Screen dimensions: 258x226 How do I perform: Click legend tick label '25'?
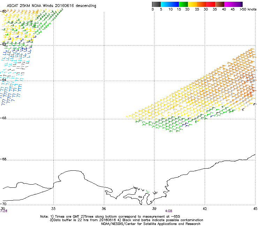point(197,9)
